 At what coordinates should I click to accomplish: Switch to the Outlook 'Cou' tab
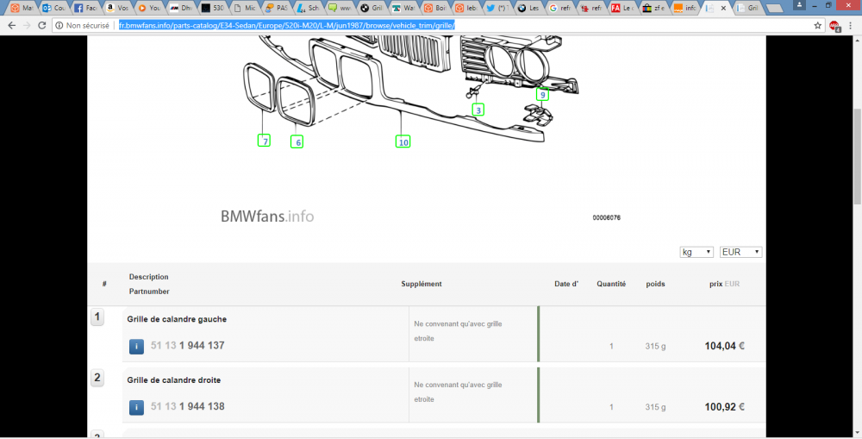click(x=53, y=9)
